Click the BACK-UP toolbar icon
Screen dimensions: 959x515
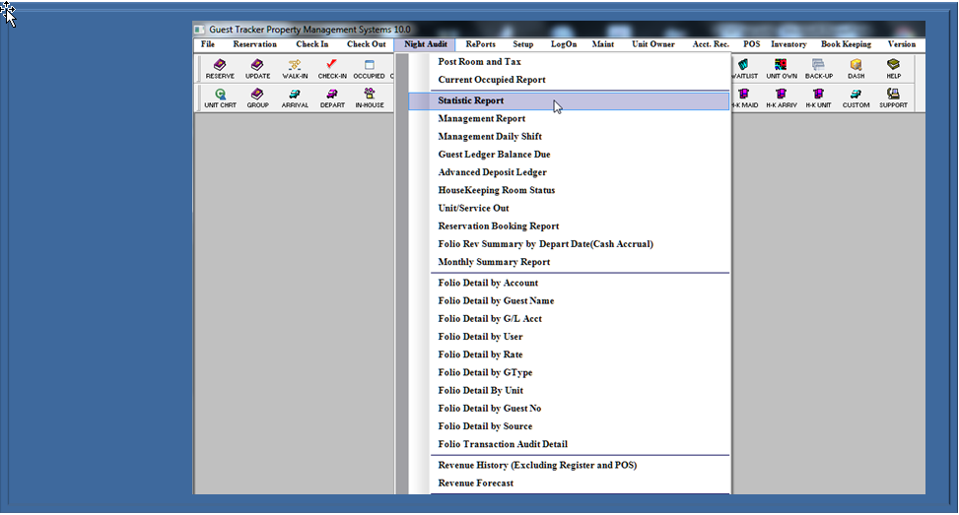point(818,68)
